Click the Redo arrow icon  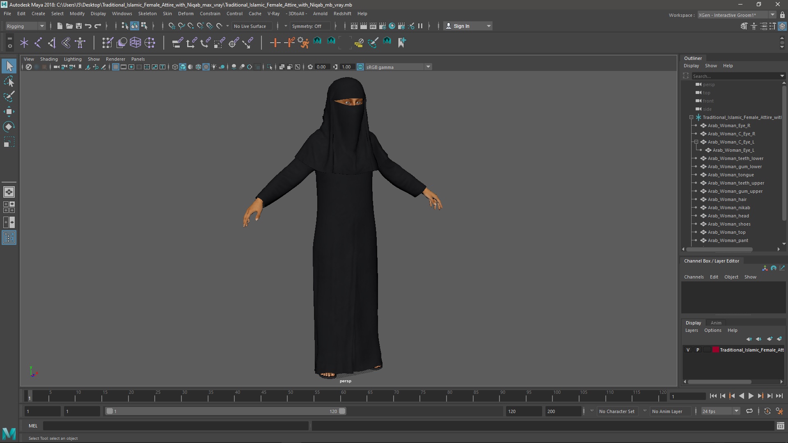point(98,26)
